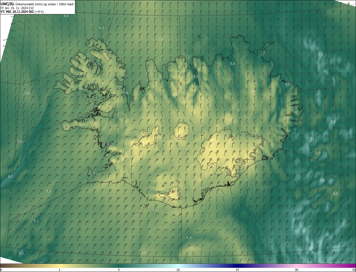Click the 7.2 precipitation value
Image resolution: width=356 pixels, height=272 pixels.
pos(333,122)
